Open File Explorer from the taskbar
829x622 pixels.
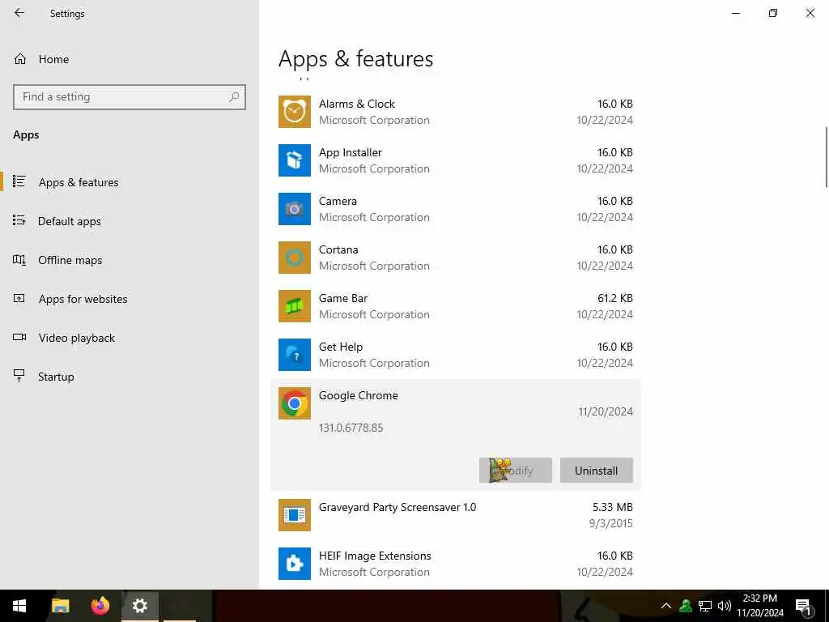(x=60, y=606)
